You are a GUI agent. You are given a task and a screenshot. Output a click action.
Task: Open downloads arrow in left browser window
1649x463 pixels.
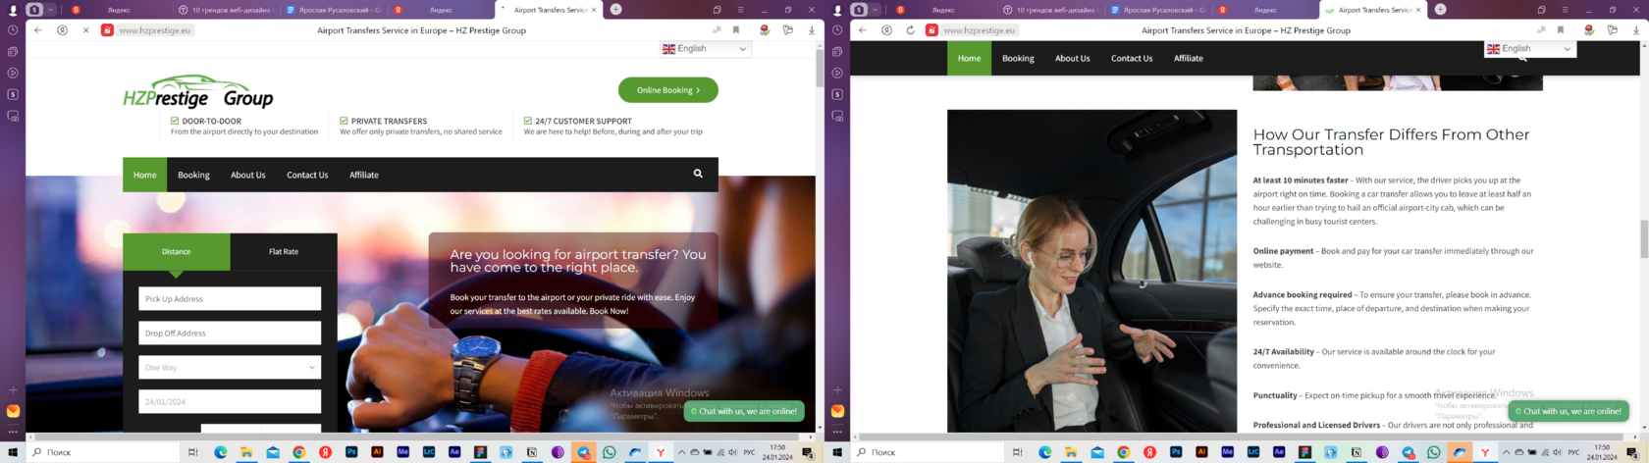coord(812,30)
